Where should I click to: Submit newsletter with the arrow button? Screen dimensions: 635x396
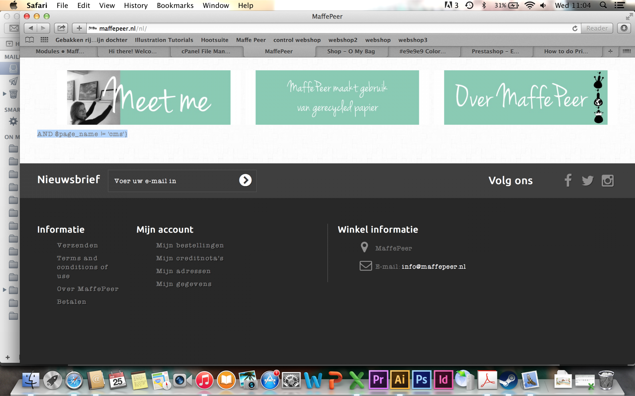pos(245,180)
